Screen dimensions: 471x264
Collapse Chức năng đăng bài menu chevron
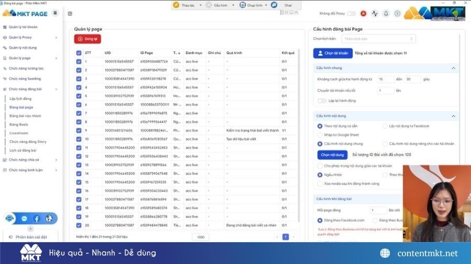pyautogui.click(x=56, y=89)
